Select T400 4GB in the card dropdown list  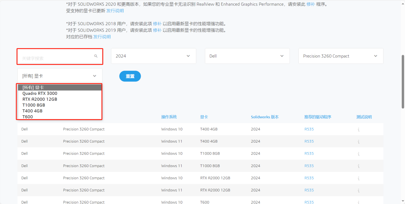32,111
